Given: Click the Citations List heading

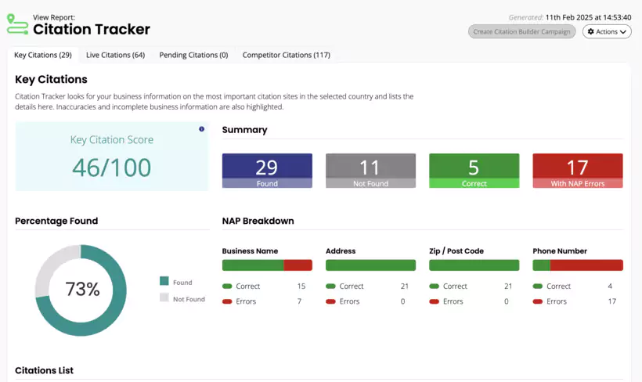Looking at the screenshot, I should click(44, 370).
